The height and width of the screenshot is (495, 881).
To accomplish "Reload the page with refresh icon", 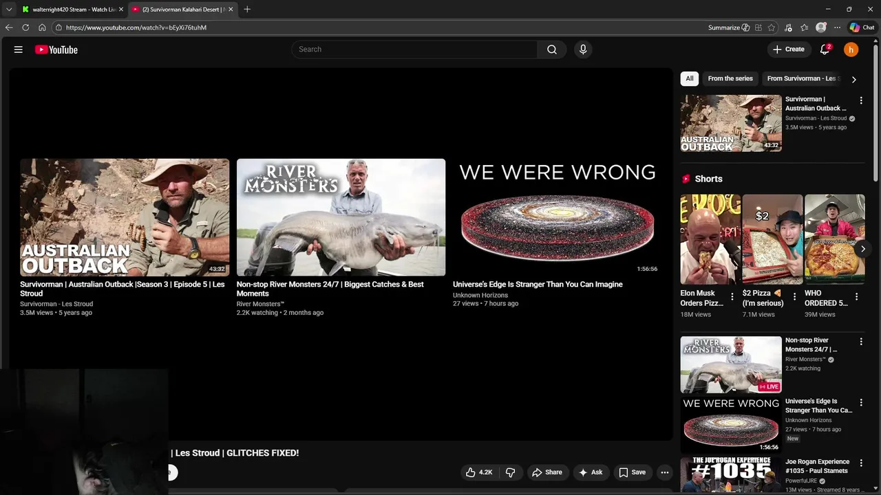I will point(25,27).
